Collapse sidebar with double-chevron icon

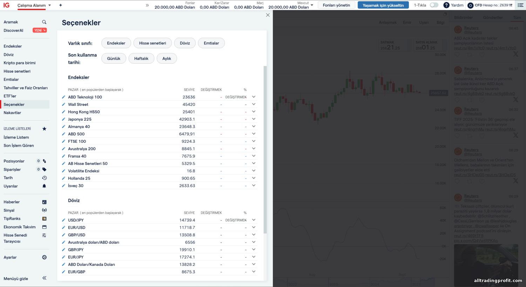(x=44, y=278)
